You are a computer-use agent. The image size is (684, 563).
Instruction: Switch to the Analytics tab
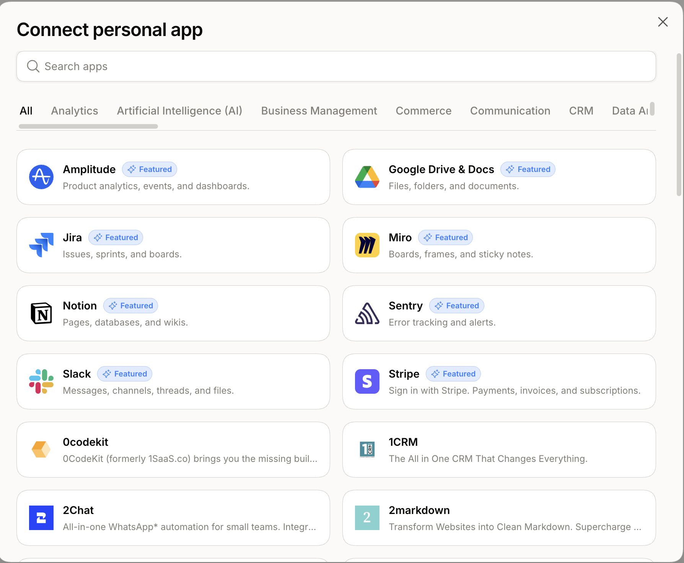(75, 111)
